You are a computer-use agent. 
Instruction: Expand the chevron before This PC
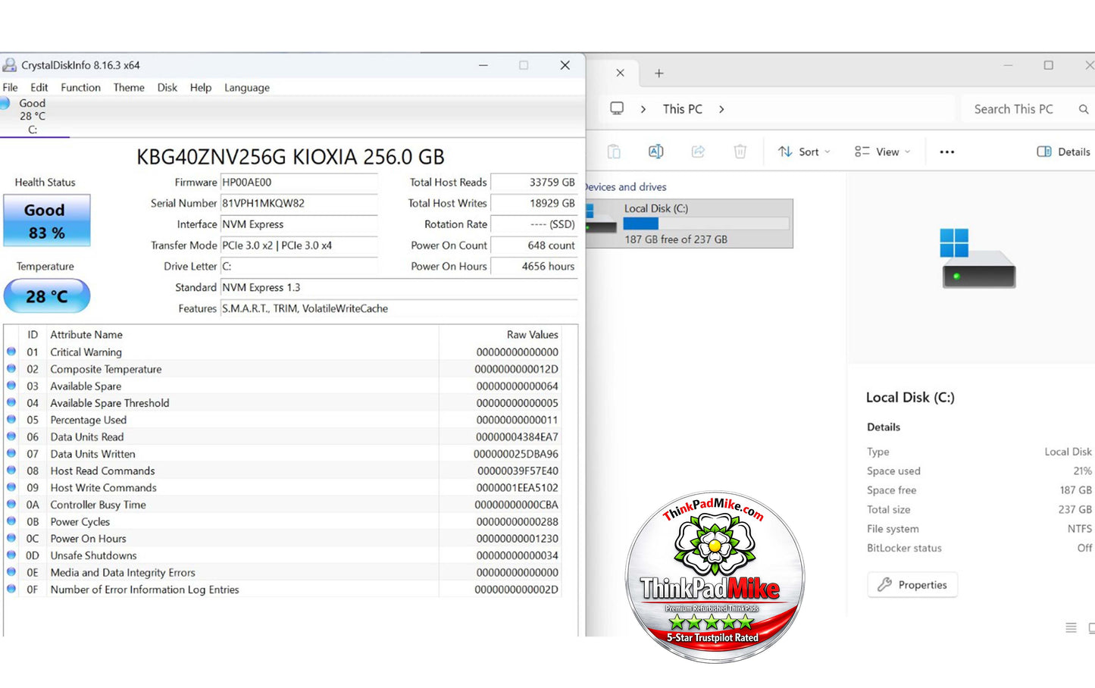(643, 109)
